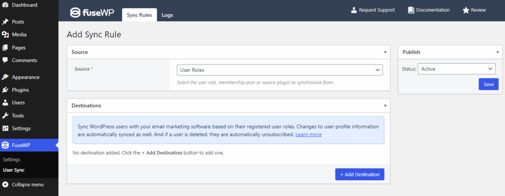Collapse the Publish panel triangle
The image size is (505, 196).
tap(498, 52)
